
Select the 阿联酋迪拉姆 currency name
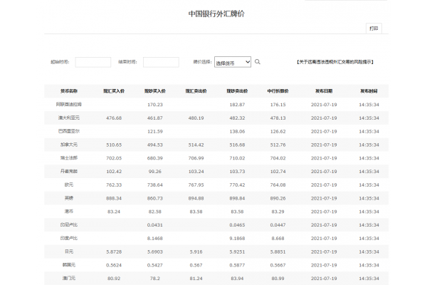tap(69, 104)
